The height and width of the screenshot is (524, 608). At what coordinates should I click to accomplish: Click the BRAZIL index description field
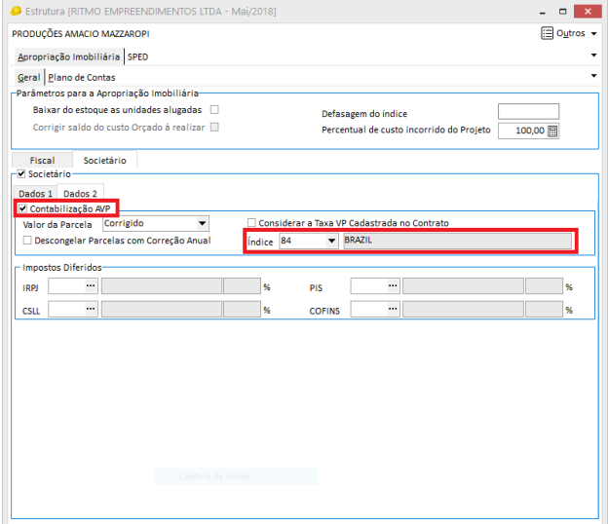point(457,241)
